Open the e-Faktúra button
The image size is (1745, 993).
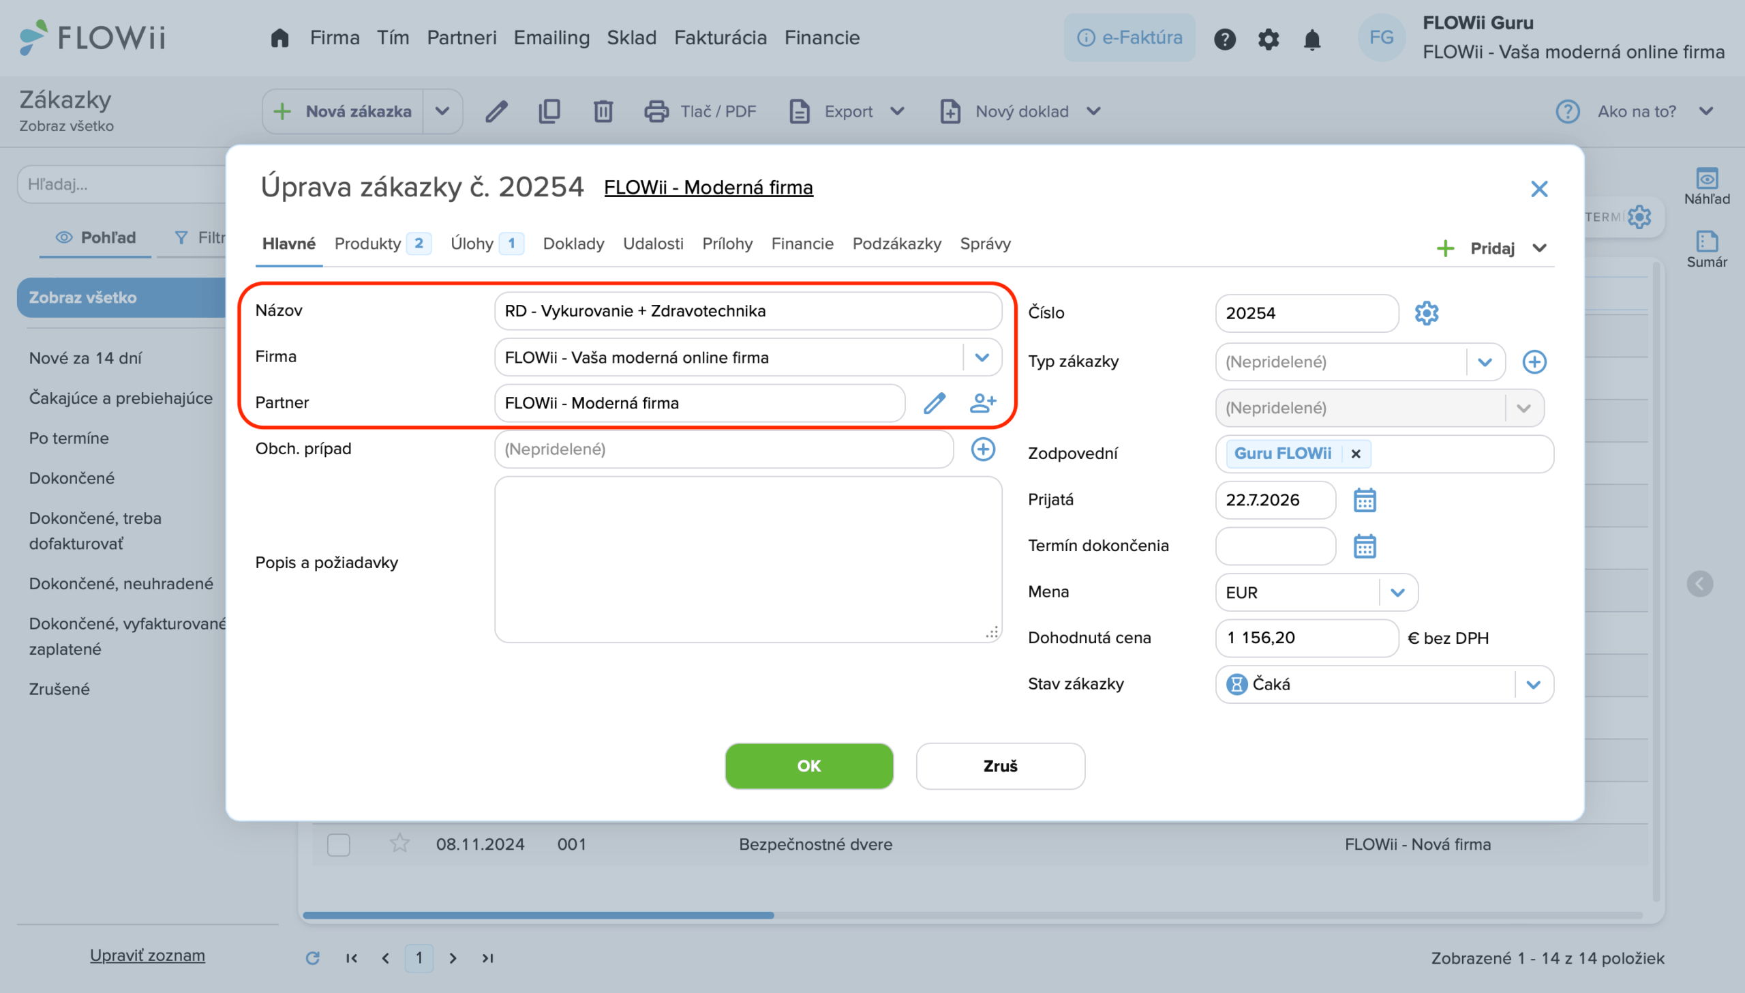tap(1129, 38)
